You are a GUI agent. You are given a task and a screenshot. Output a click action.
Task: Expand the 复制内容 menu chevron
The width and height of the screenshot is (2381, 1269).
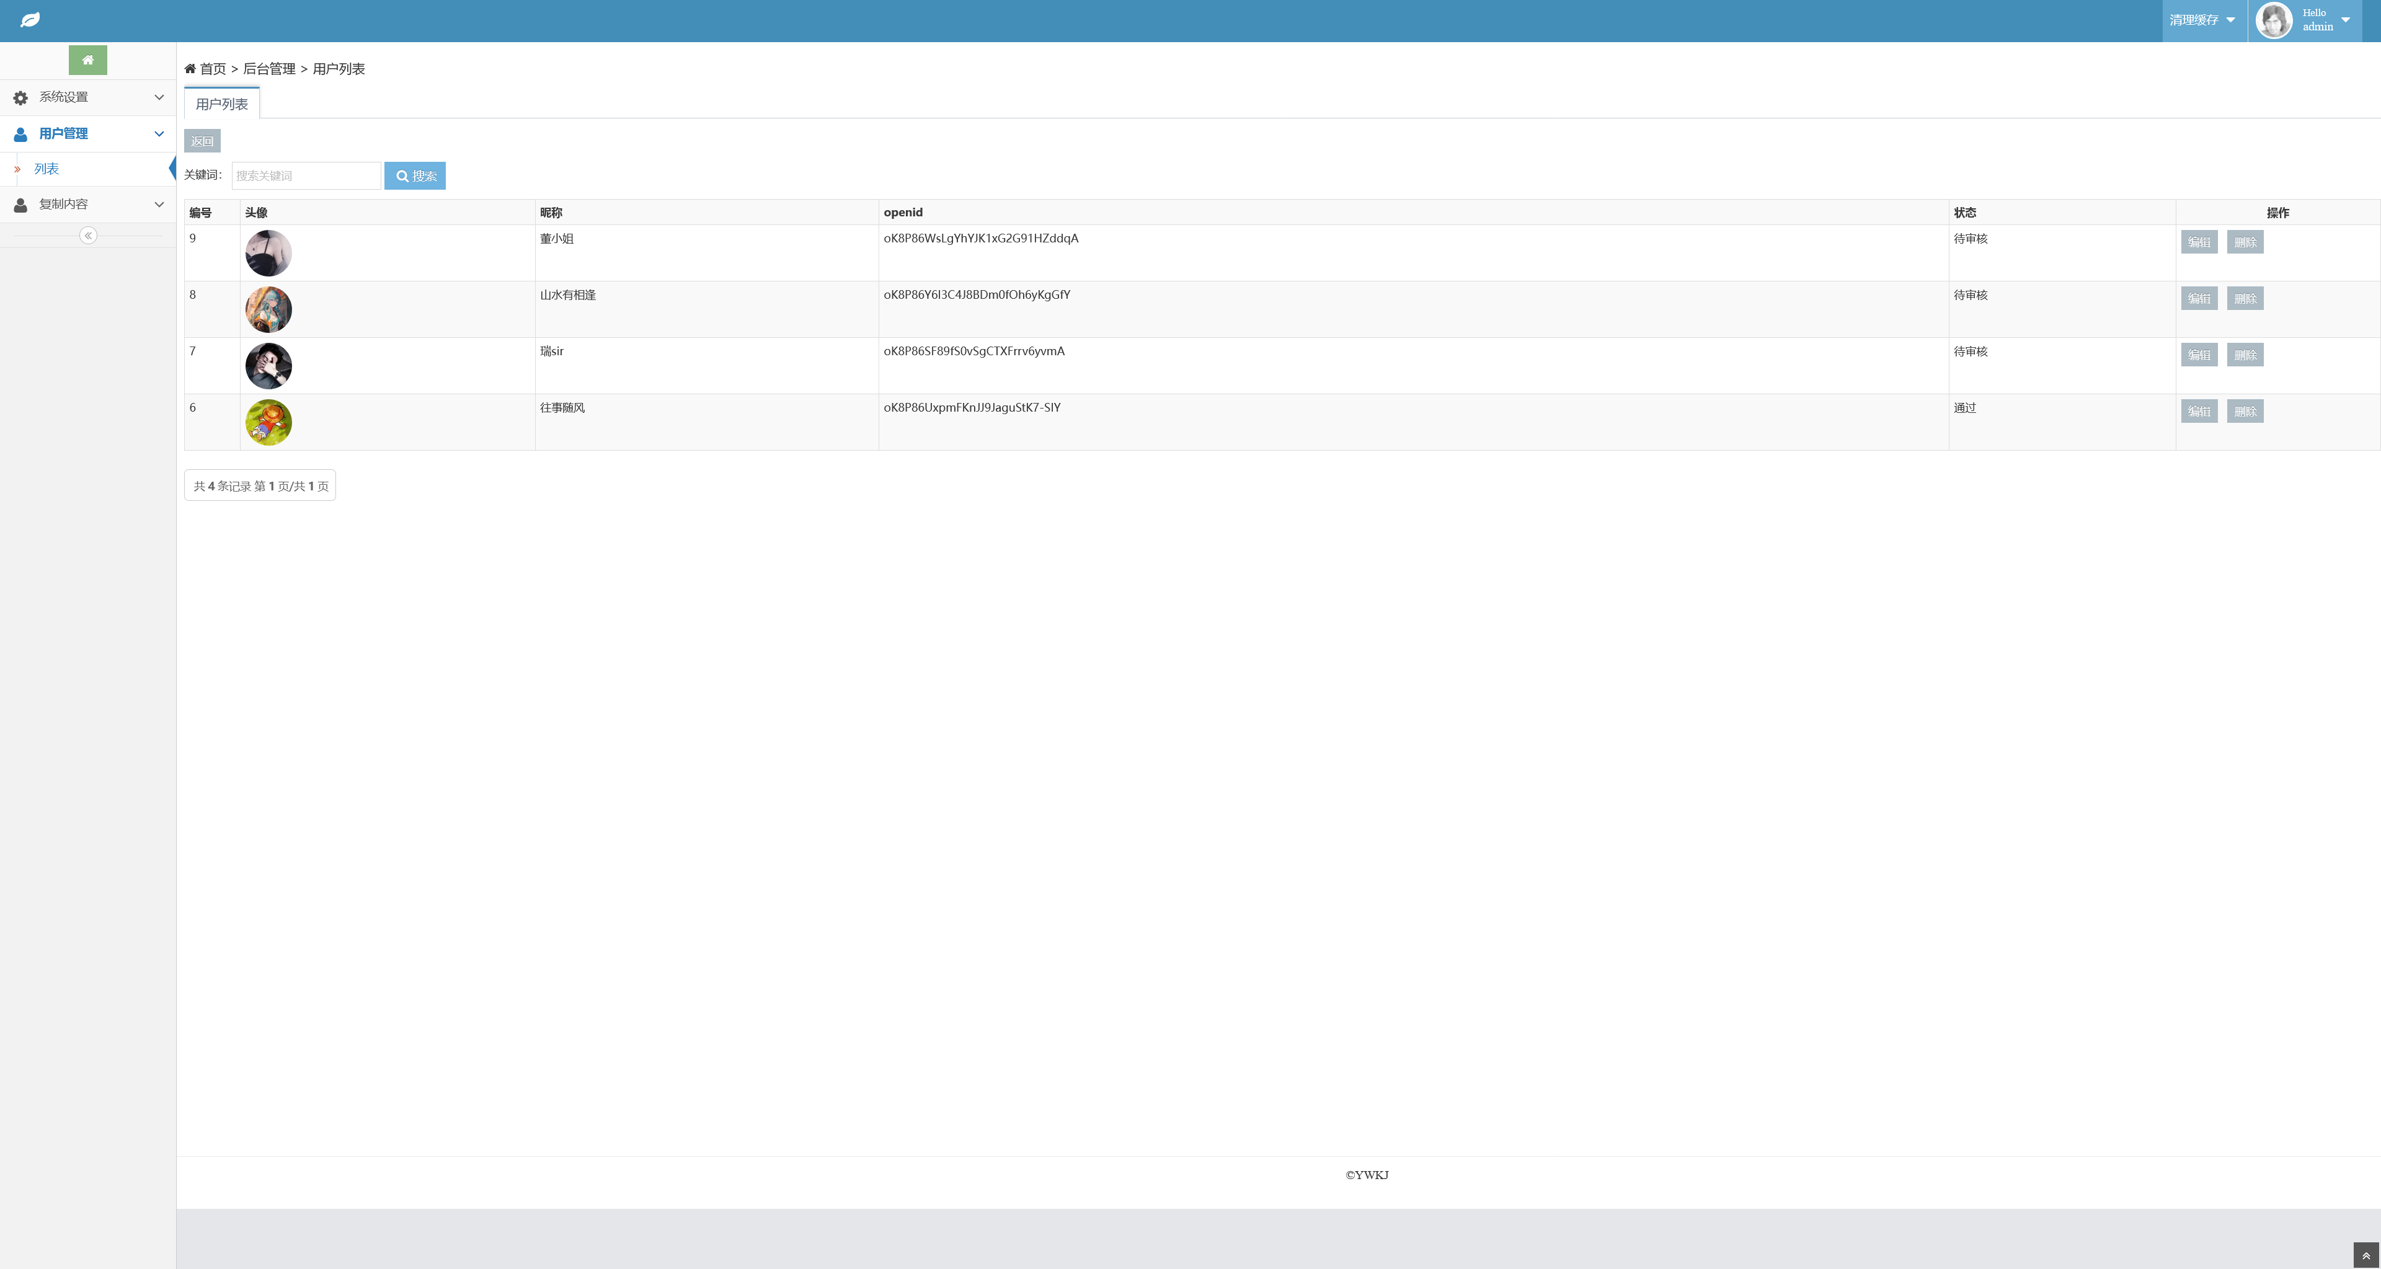159,204
